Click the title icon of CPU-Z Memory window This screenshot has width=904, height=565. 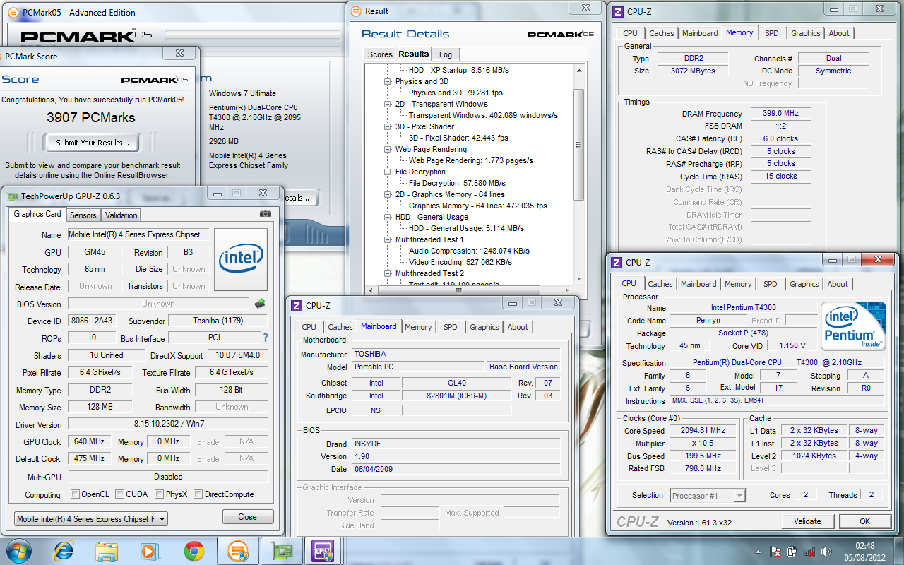pyautogui.click(x=618, y=11)
